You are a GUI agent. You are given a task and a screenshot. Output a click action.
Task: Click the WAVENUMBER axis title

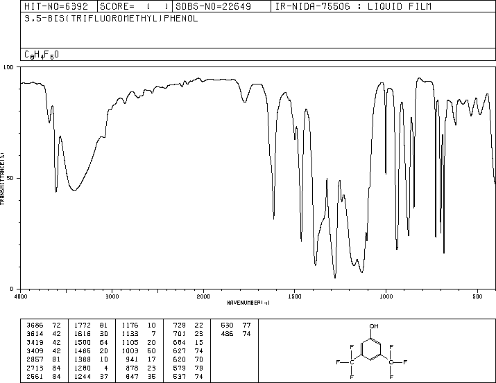248,303
